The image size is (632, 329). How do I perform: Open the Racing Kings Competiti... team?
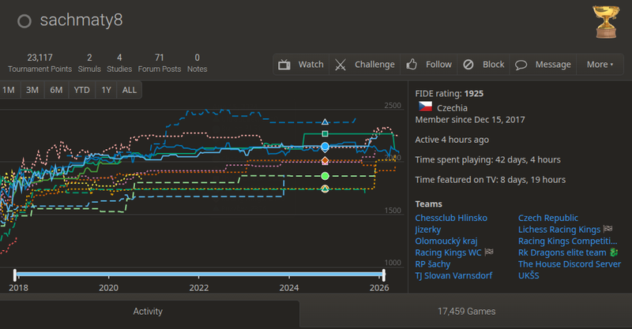[x=567, y=241]
